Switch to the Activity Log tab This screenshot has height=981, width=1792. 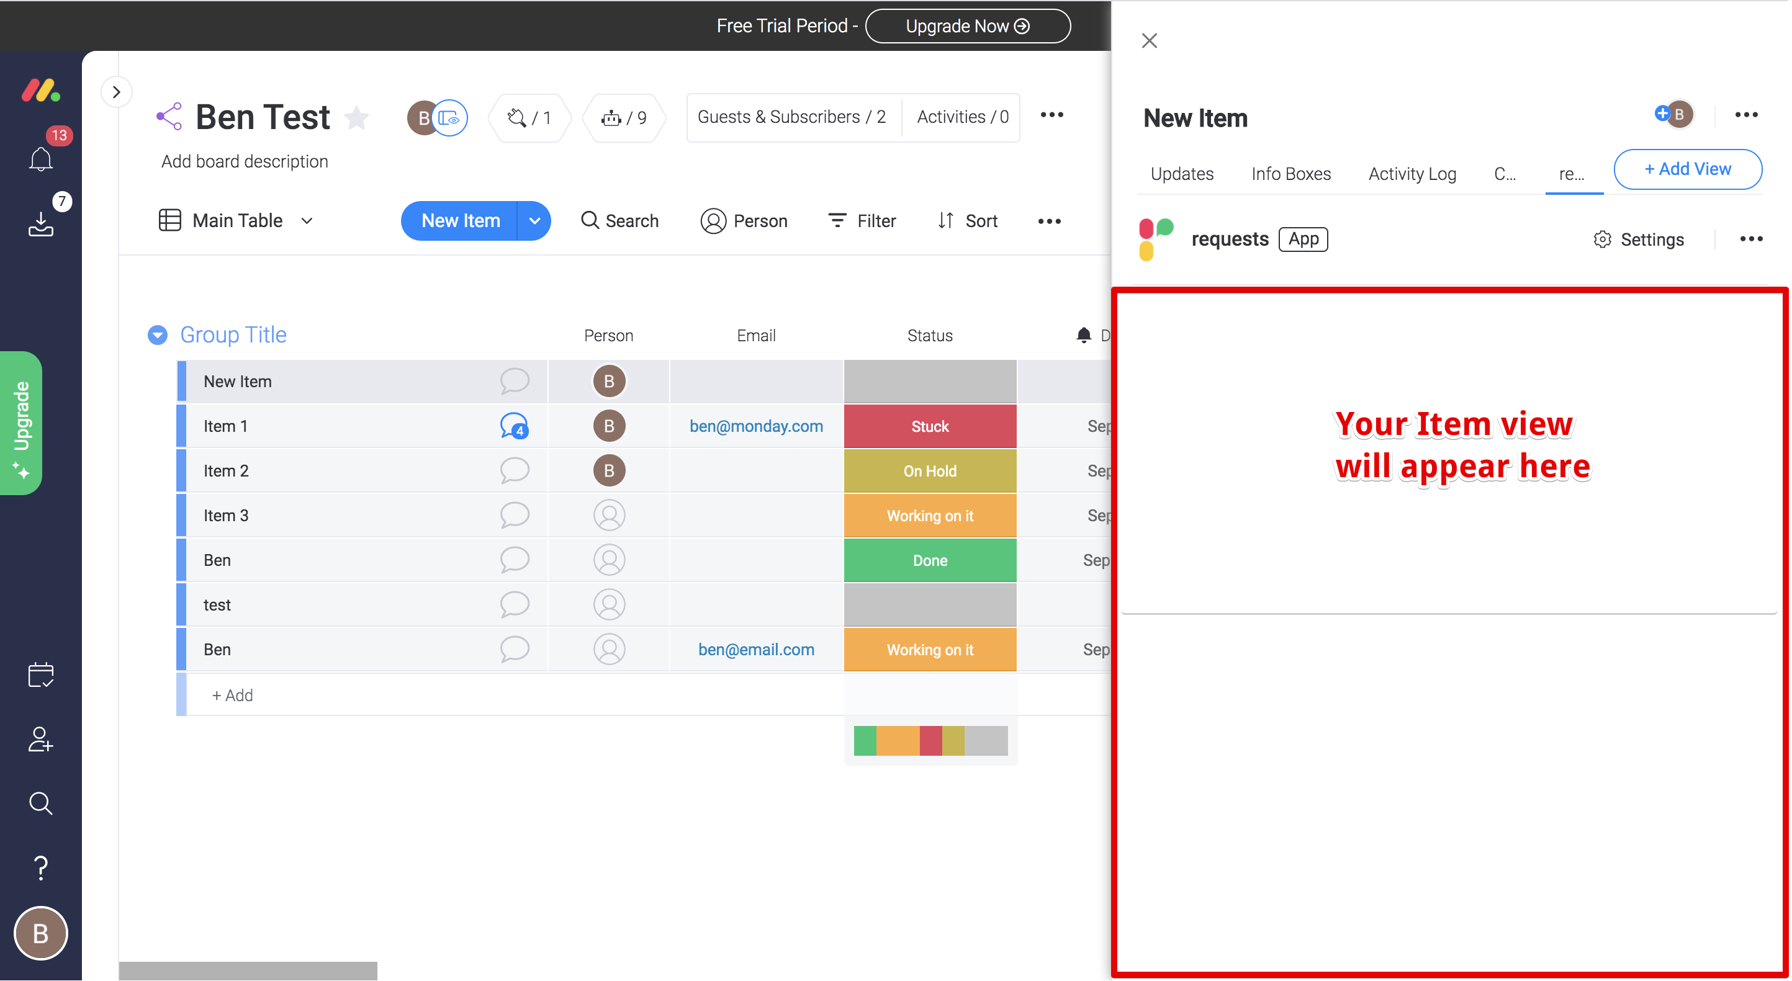tap(1412, 174)
